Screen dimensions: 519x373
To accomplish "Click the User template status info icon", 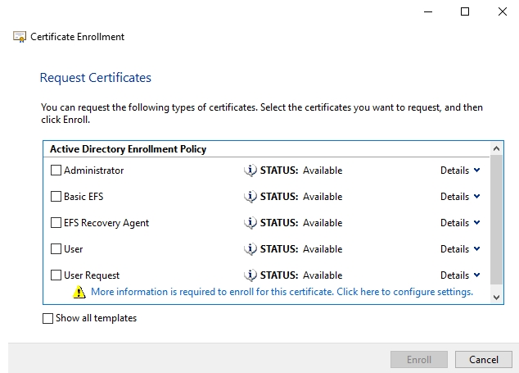I will click(x=250, y=249).
